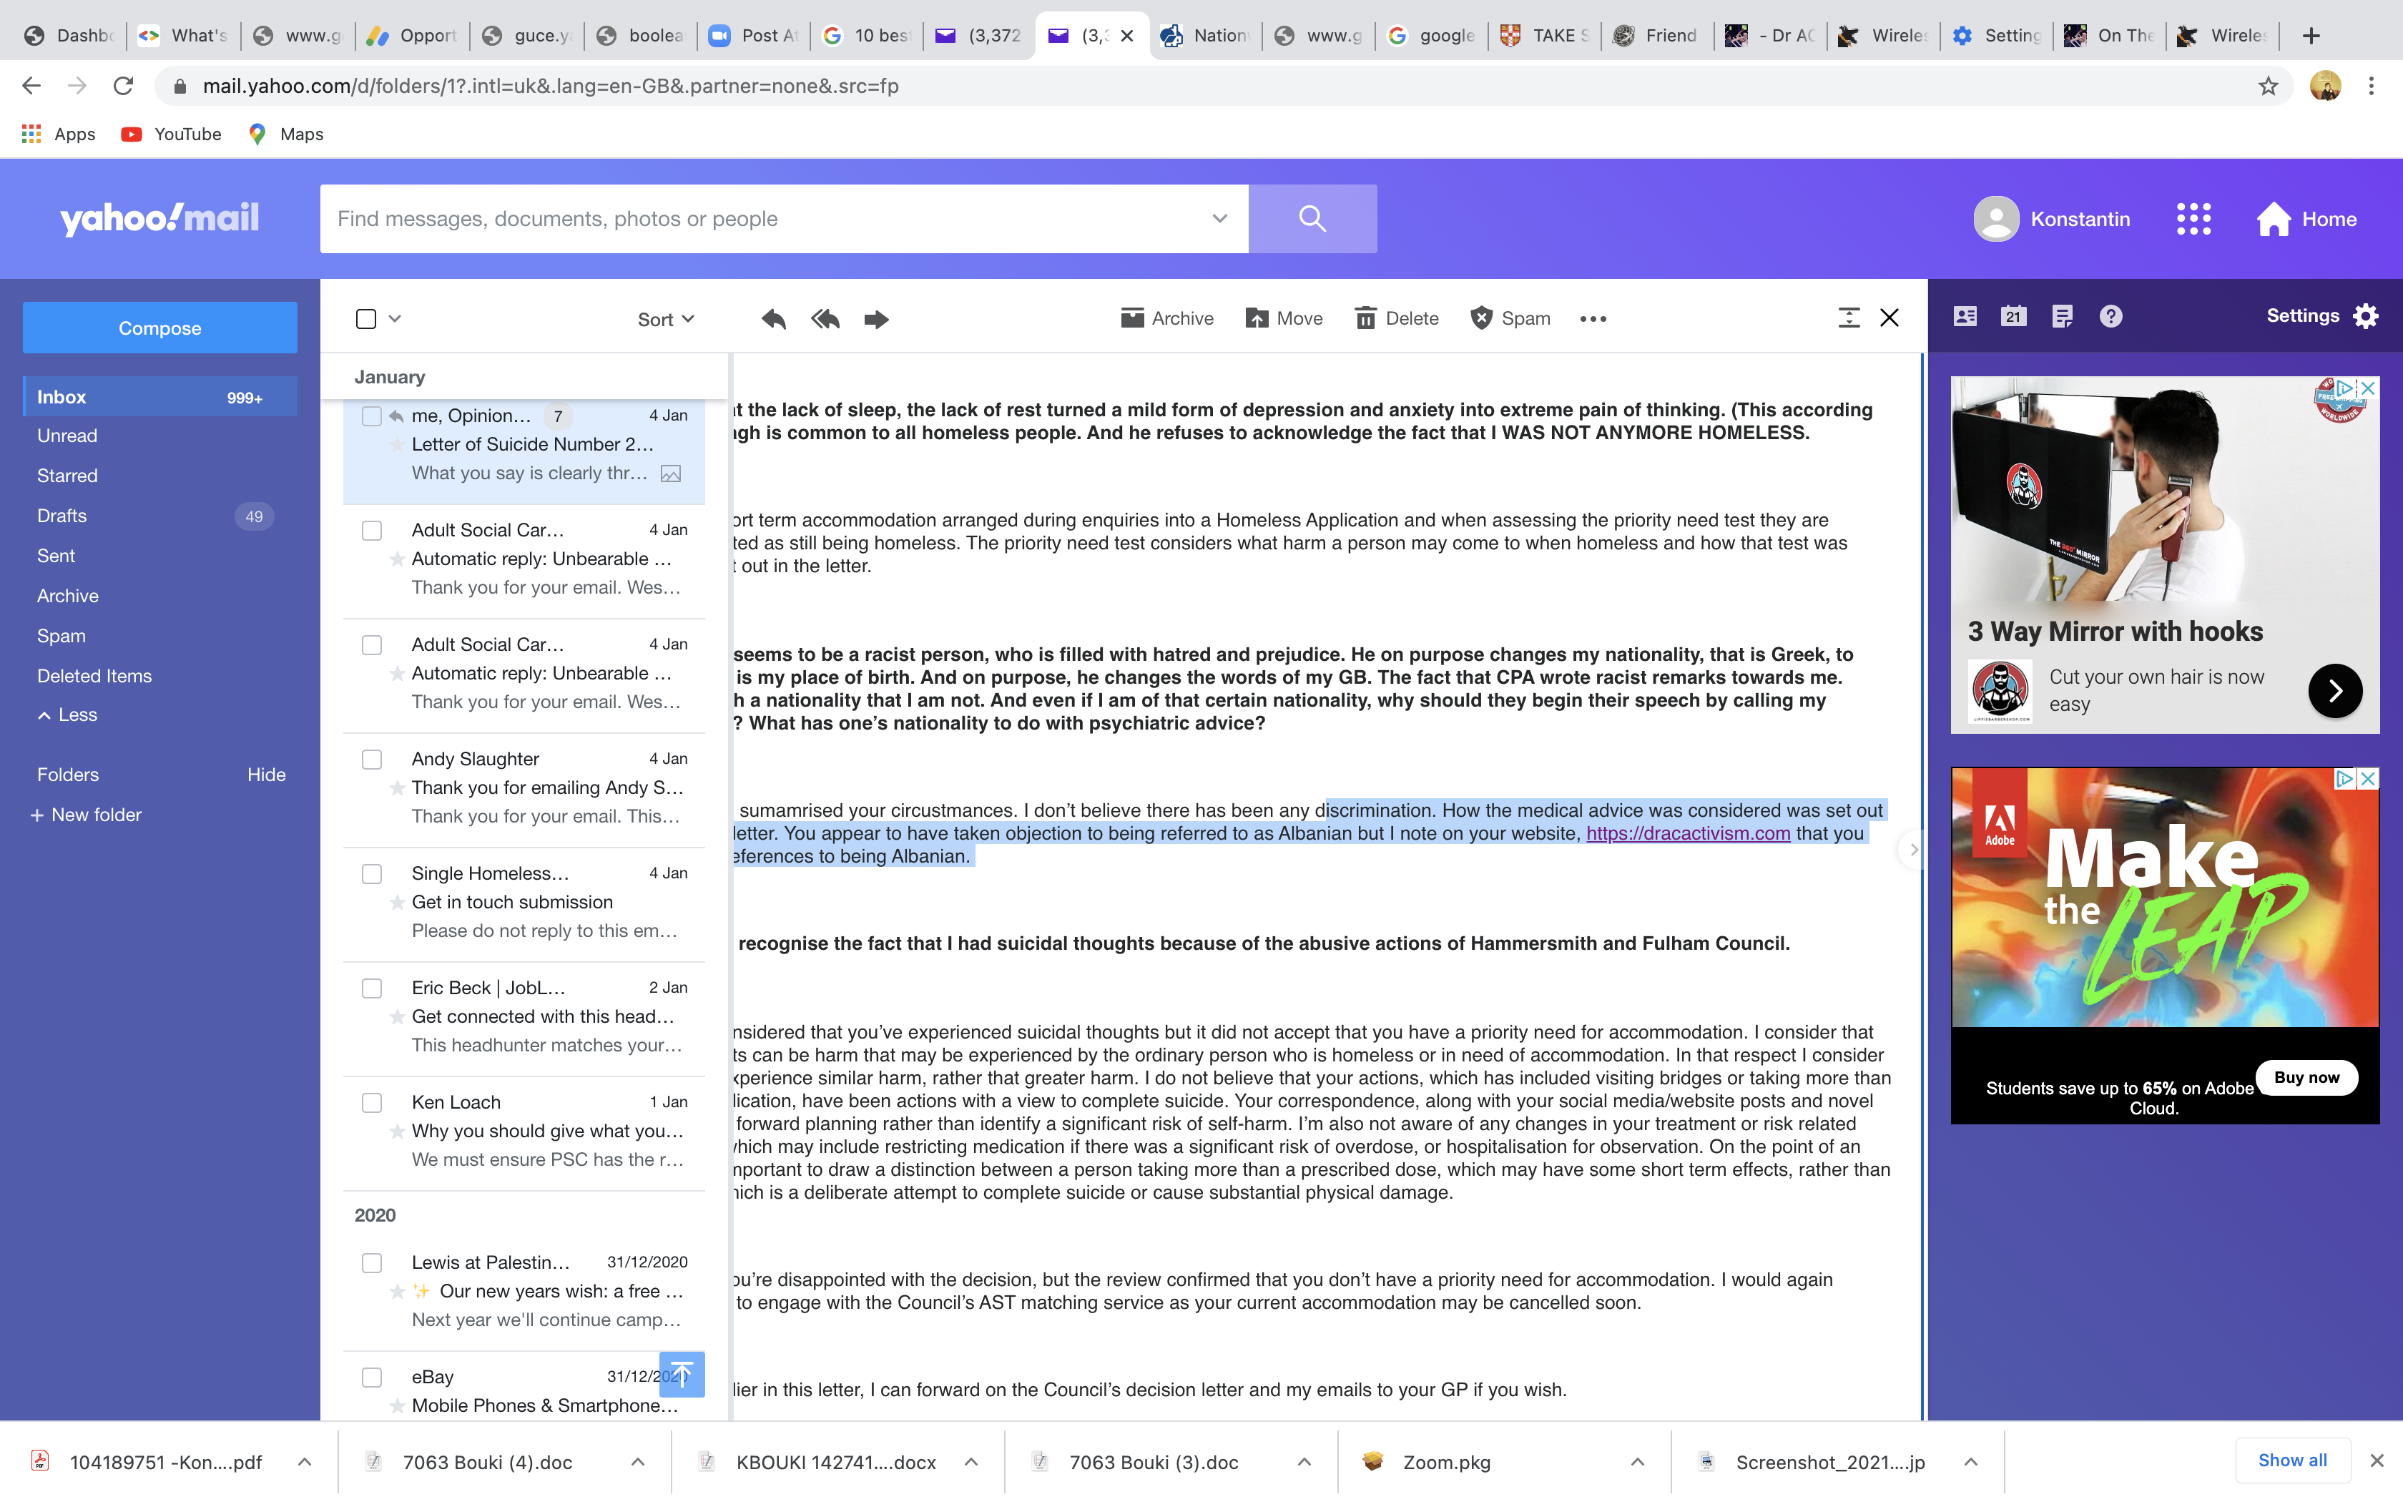Image resolution: width=2403 pixels, height=1502 pixels.
Task: Star the Andy Slaughter email
Action: tap(397, 787)
